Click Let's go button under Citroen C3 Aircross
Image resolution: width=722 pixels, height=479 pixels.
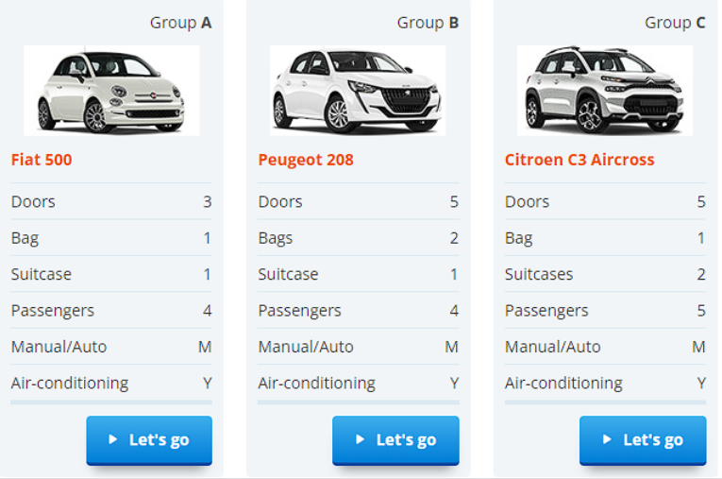643,440
